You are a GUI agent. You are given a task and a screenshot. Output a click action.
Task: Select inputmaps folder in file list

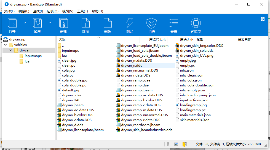point(68,51)
